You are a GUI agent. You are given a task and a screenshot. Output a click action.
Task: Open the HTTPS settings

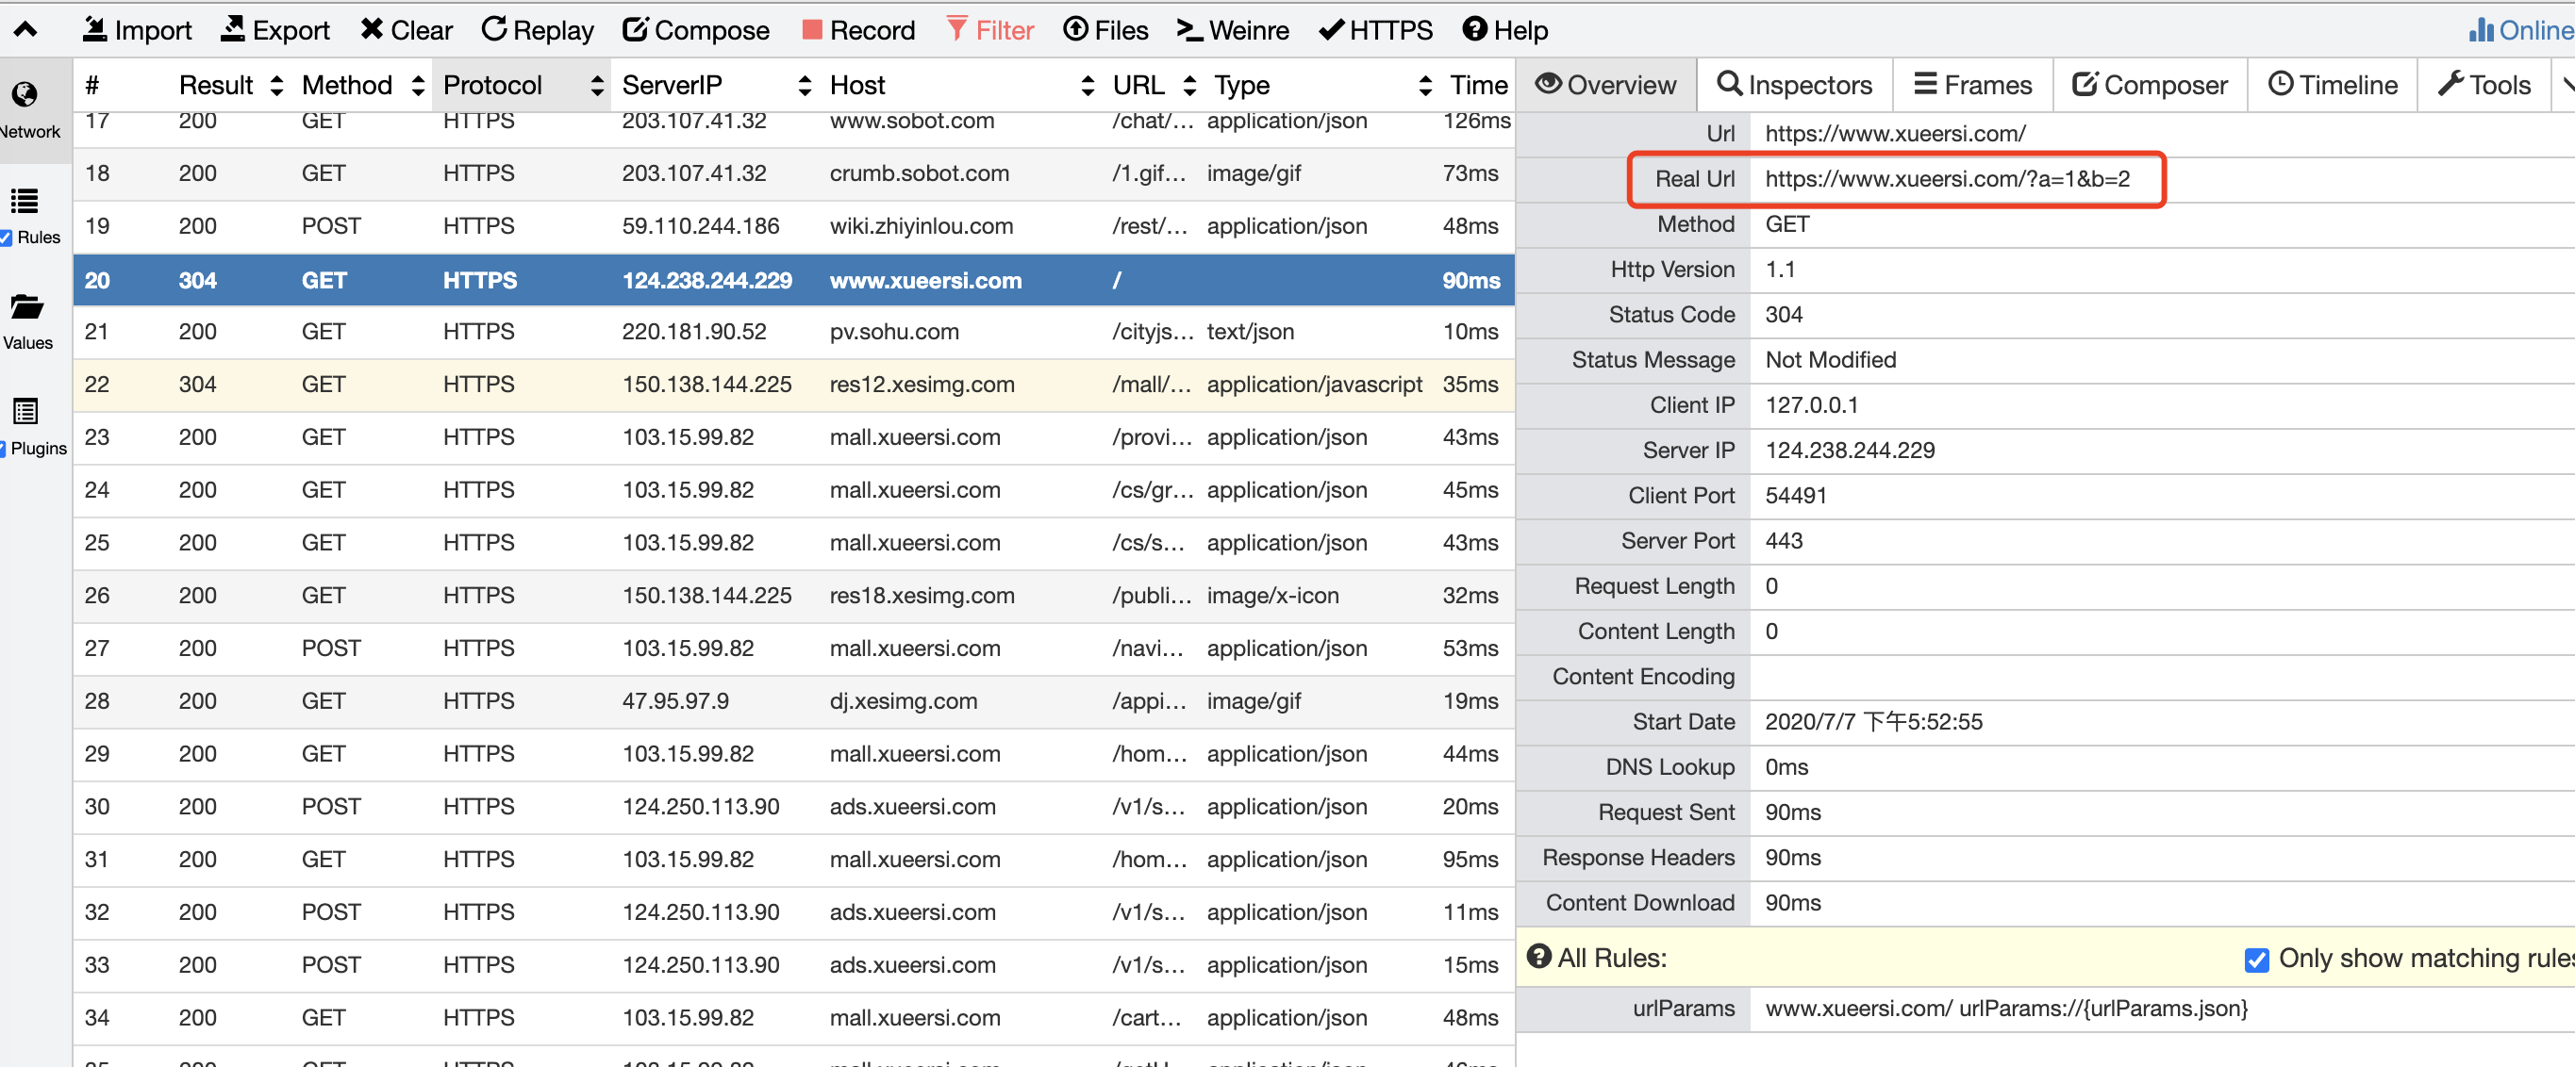[x=1375, y=30]
